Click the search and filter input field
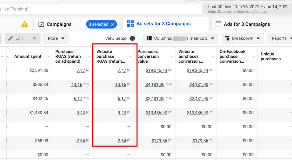The image size is (292, 160). pyautogui.click(x=100, y=9)
